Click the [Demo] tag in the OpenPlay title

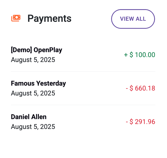(22, 50)
